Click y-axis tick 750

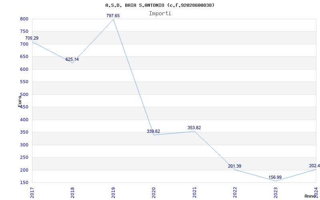[24, 32]
